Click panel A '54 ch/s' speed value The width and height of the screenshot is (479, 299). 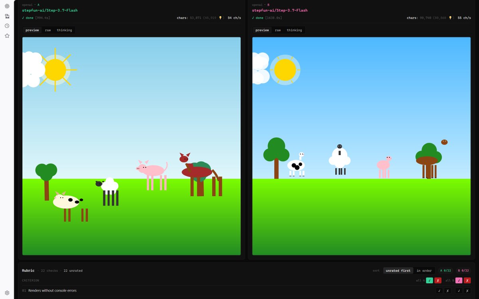[x=234, y=18]
